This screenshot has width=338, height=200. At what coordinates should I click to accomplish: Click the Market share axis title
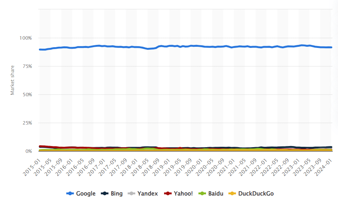coord(12,80)
